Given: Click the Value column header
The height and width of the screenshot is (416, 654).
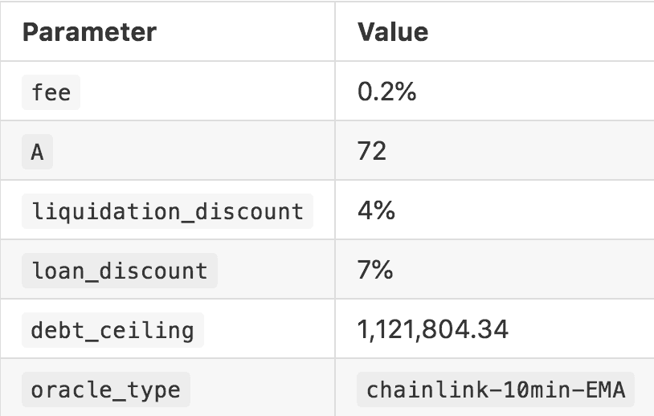Looking at the screenshot, I should pos(393,32).
